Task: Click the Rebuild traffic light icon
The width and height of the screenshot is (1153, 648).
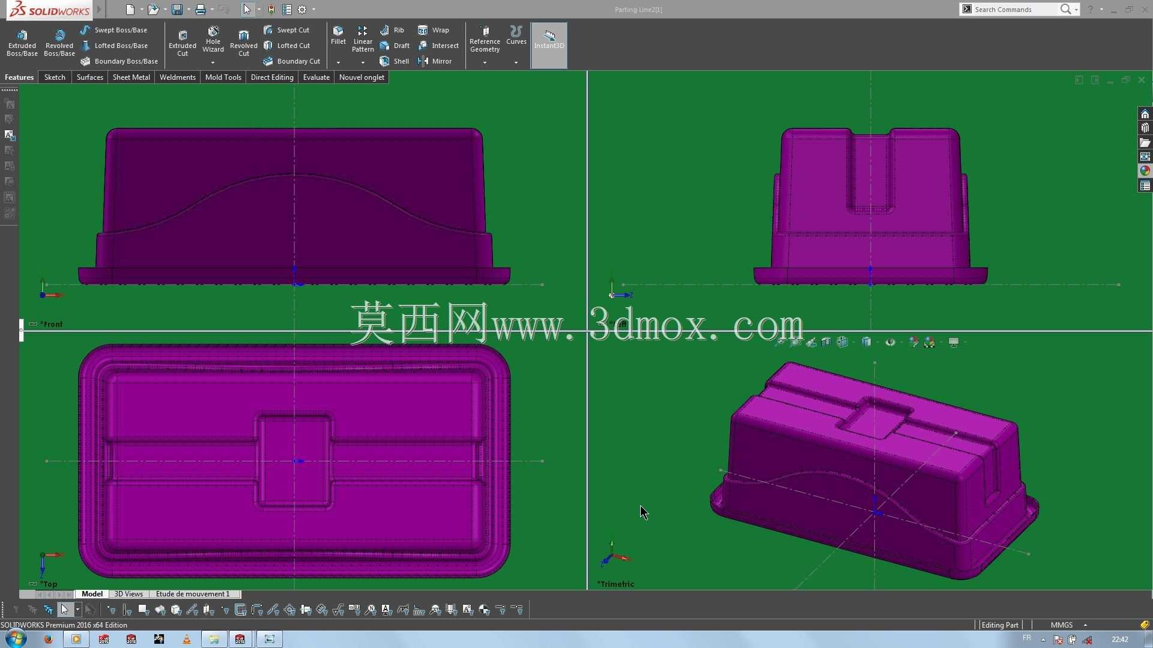Action: [271, 10]
